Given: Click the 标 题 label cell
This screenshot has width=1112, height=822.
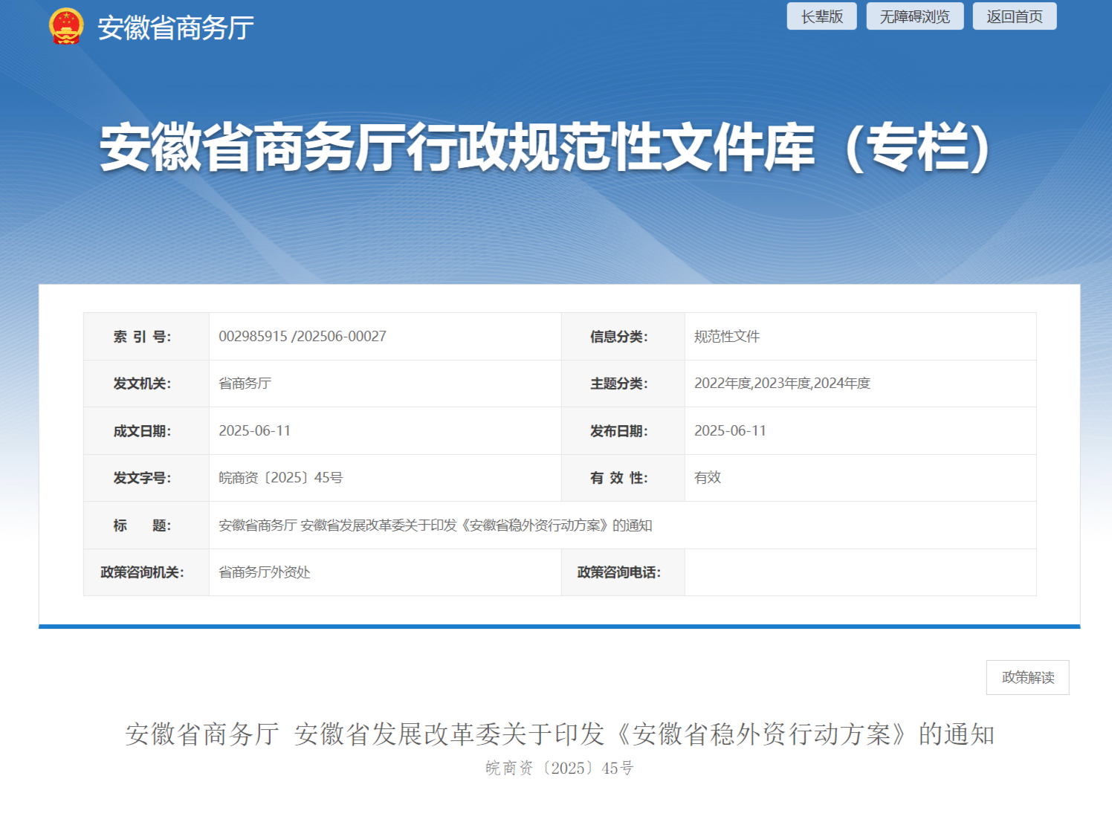Looking at the screenshot, I should (x=146, y=525).
